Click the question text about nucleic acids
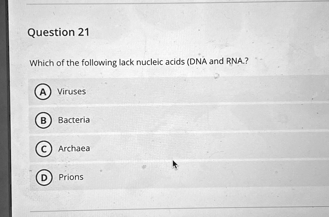The width and height of the screenshot is (329, 217). pos(138,62)
